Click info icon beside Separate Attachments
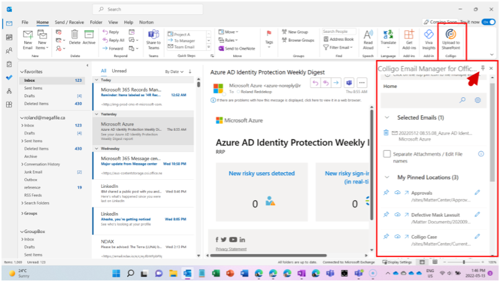This screenshot has height=282, width=501. pyautogui.click(x=481, y=154)
